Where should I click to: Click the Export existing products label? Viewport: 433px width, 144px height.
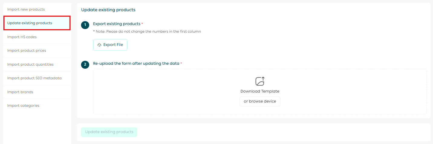point(117,24)
